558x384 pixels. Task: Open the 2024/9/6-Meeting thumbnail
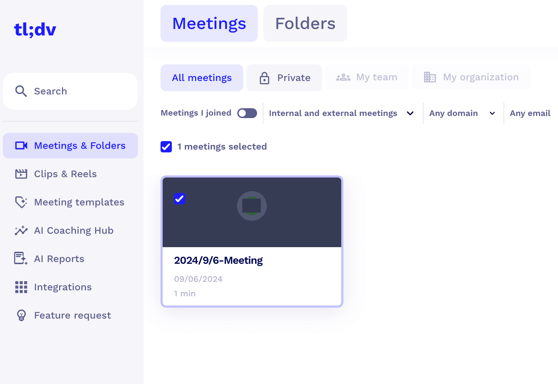pos(252,212)
